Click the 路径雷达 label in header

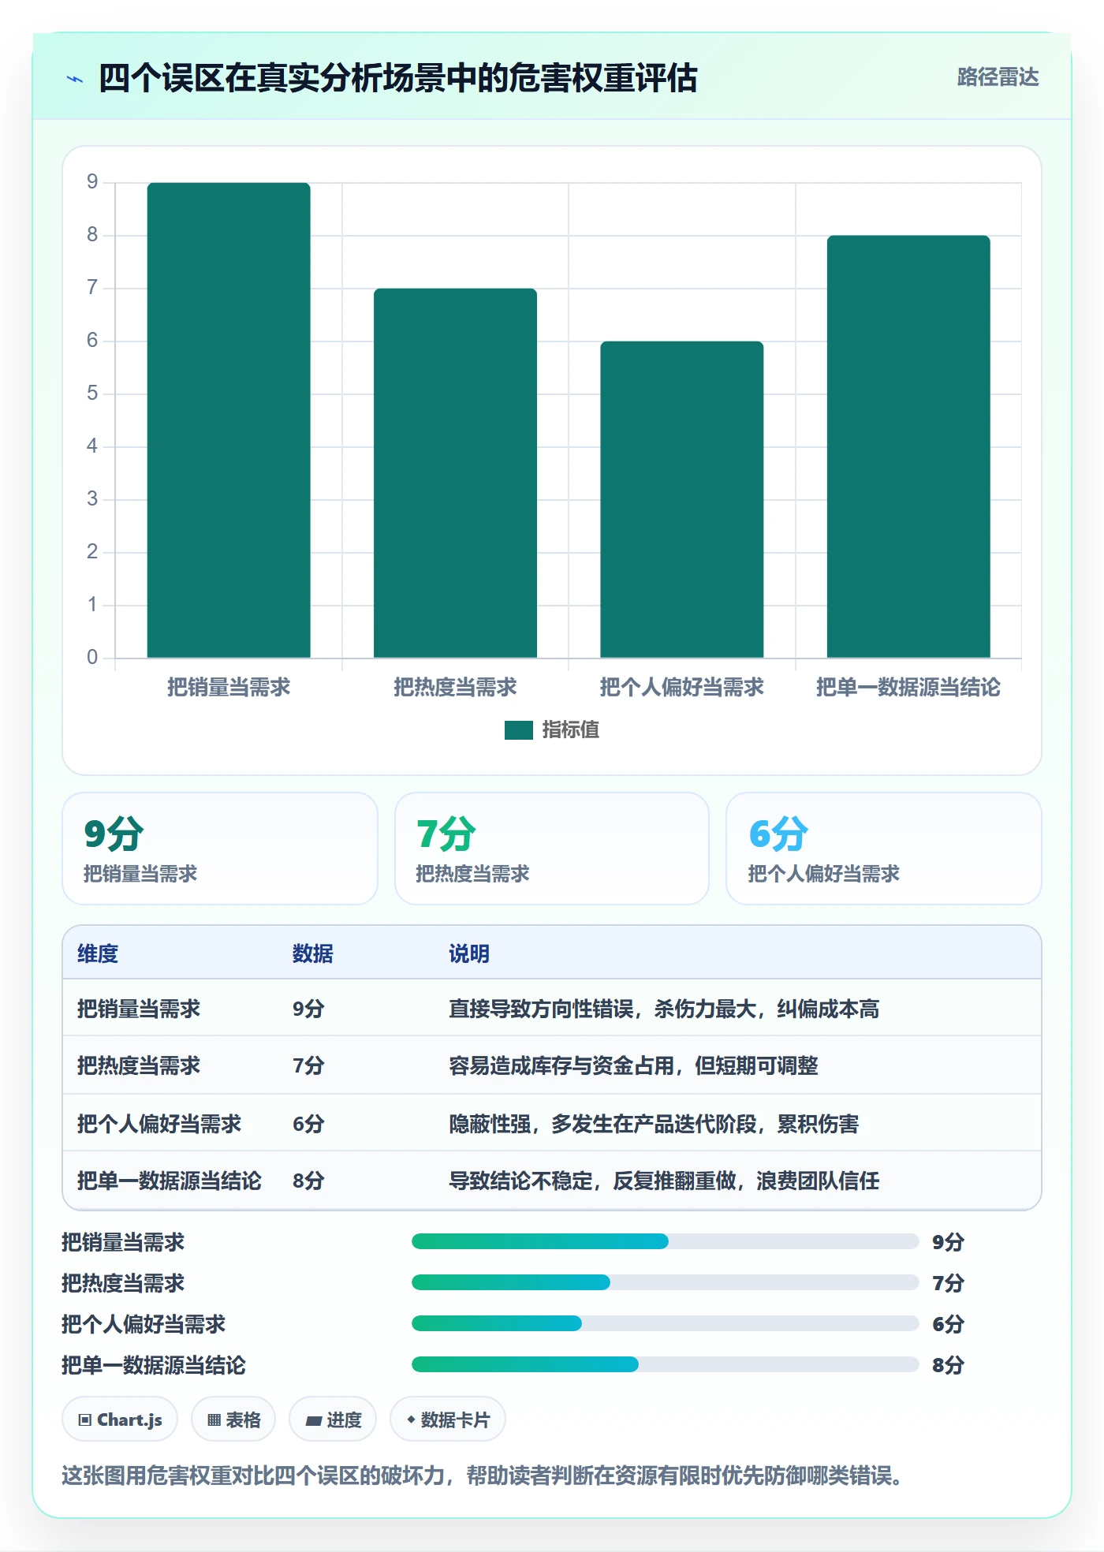coord(998,77)
